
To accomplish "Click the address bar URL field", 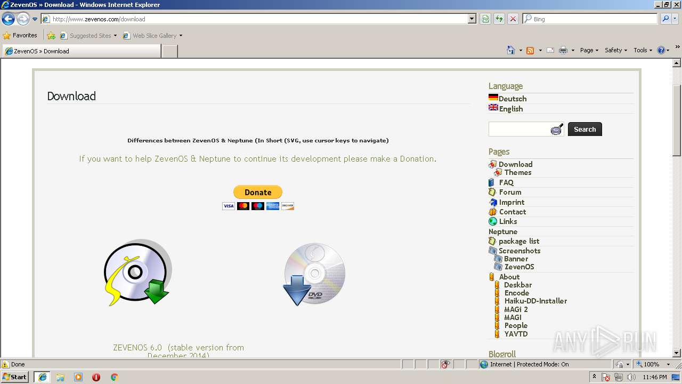I will click(255, 19).
